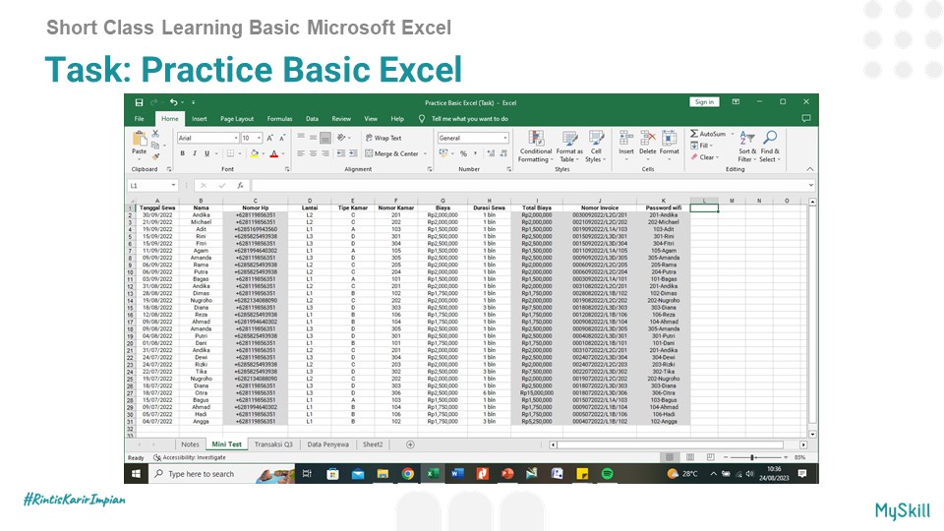
Task: Open the Arial font name dropdown
Action: 236,138
